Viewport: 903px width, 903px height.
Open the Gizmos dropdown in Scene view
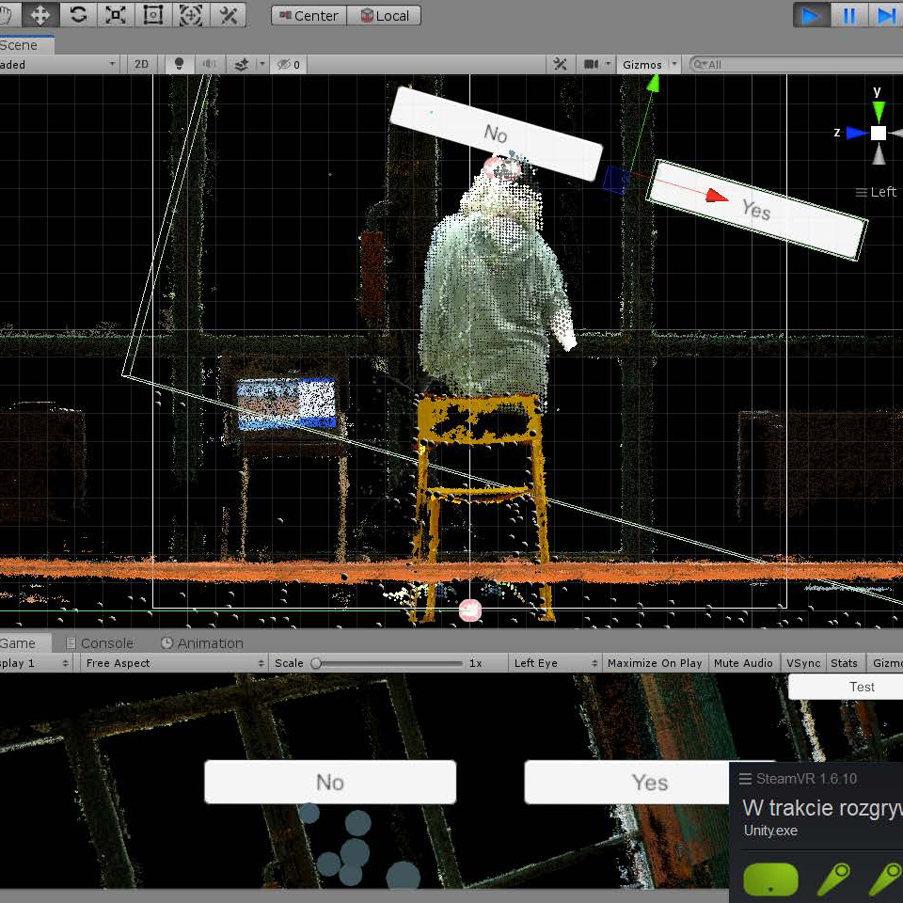click(648, 64)
